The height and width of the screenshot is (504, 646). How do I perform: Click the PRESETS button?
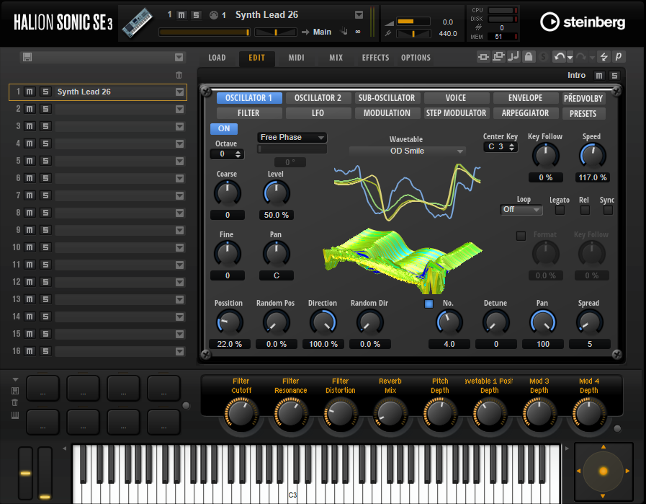pos(583,113)
